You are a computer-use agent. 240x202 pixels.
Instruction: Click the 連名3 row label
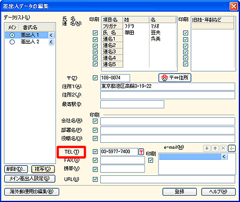113,52
